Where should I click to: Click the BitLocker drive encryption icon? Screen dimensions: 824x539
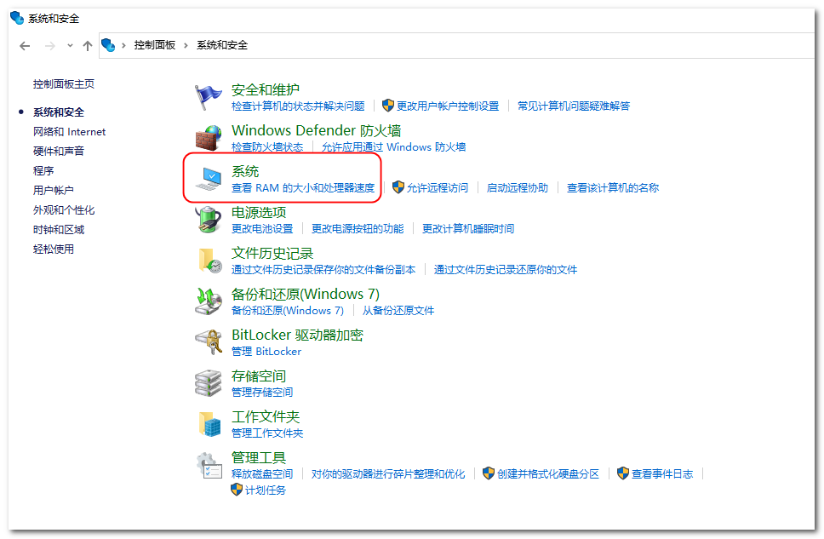(x=209, y=342)
